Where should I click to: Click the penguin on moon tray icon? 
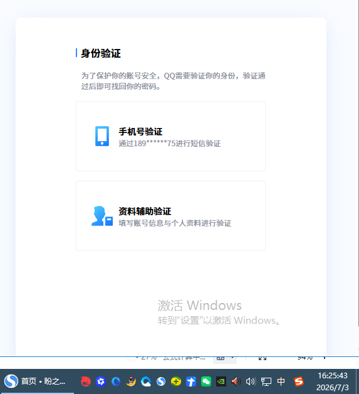[x=131, y=381]
